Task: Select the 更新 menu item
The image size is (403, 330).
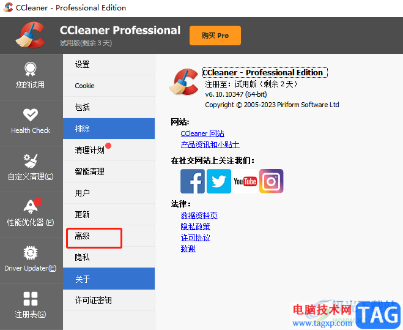Action: pos(109,214)
